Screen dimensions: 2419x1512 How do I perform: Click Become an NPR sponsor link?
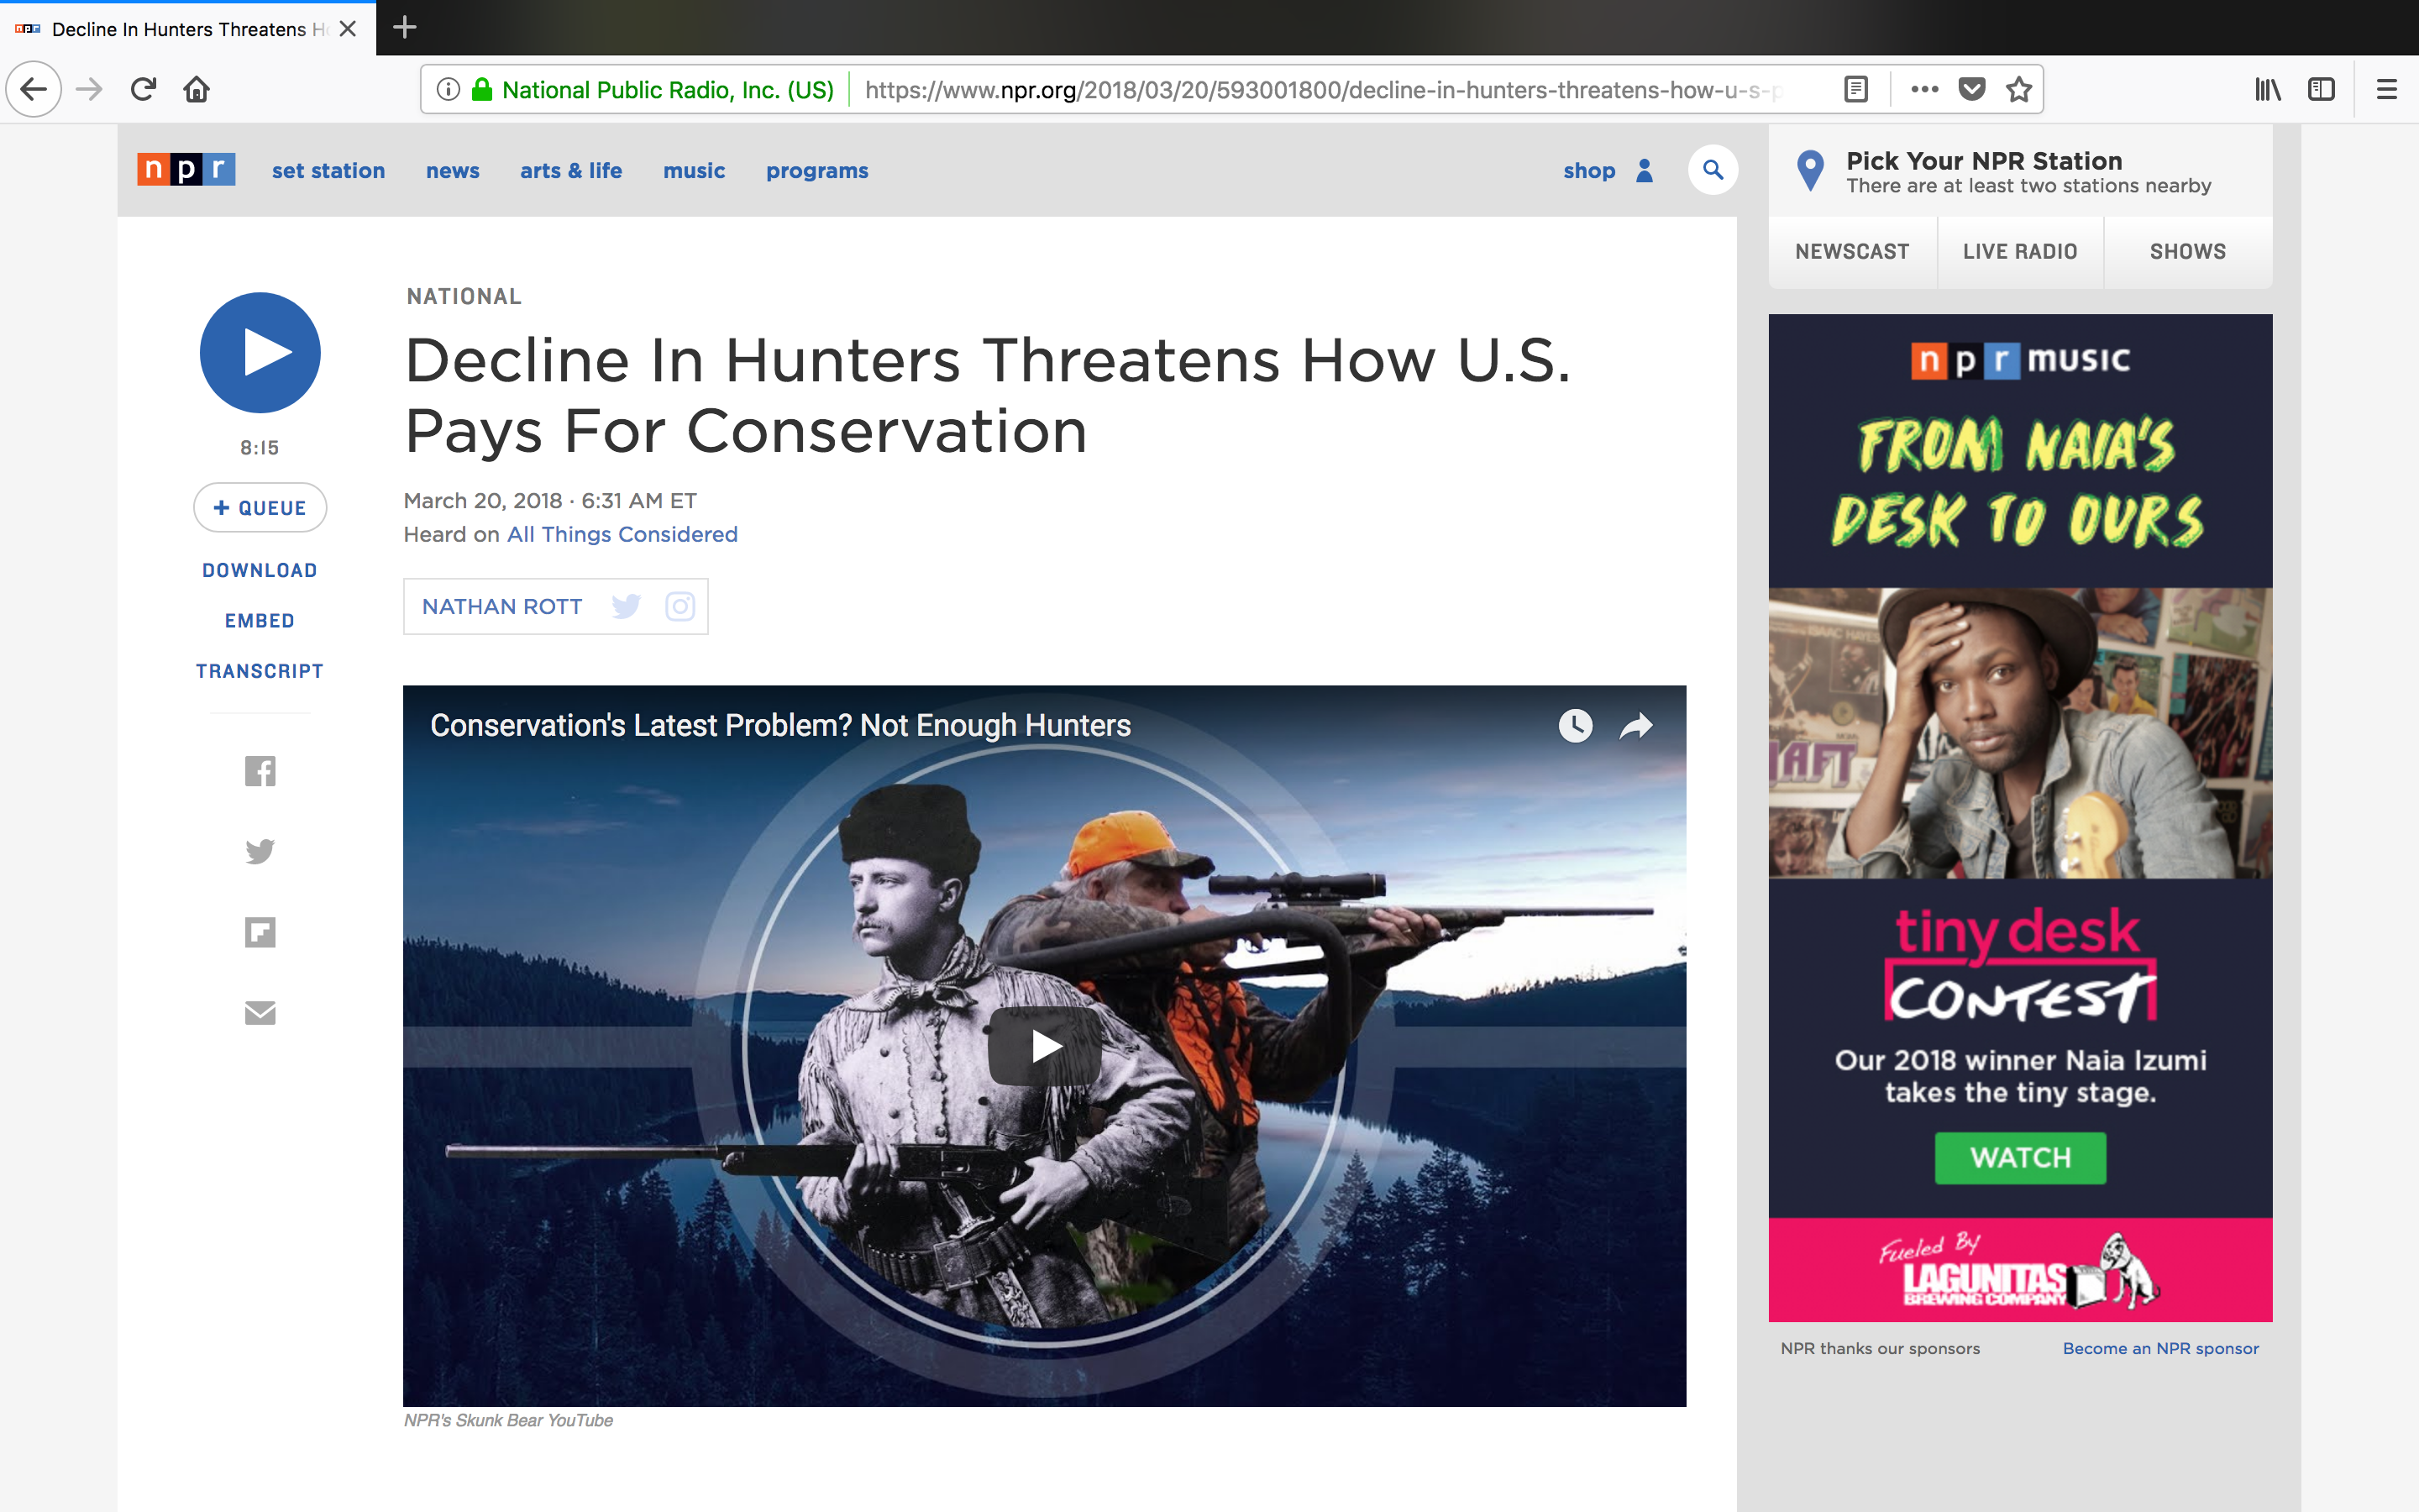2160,1348
